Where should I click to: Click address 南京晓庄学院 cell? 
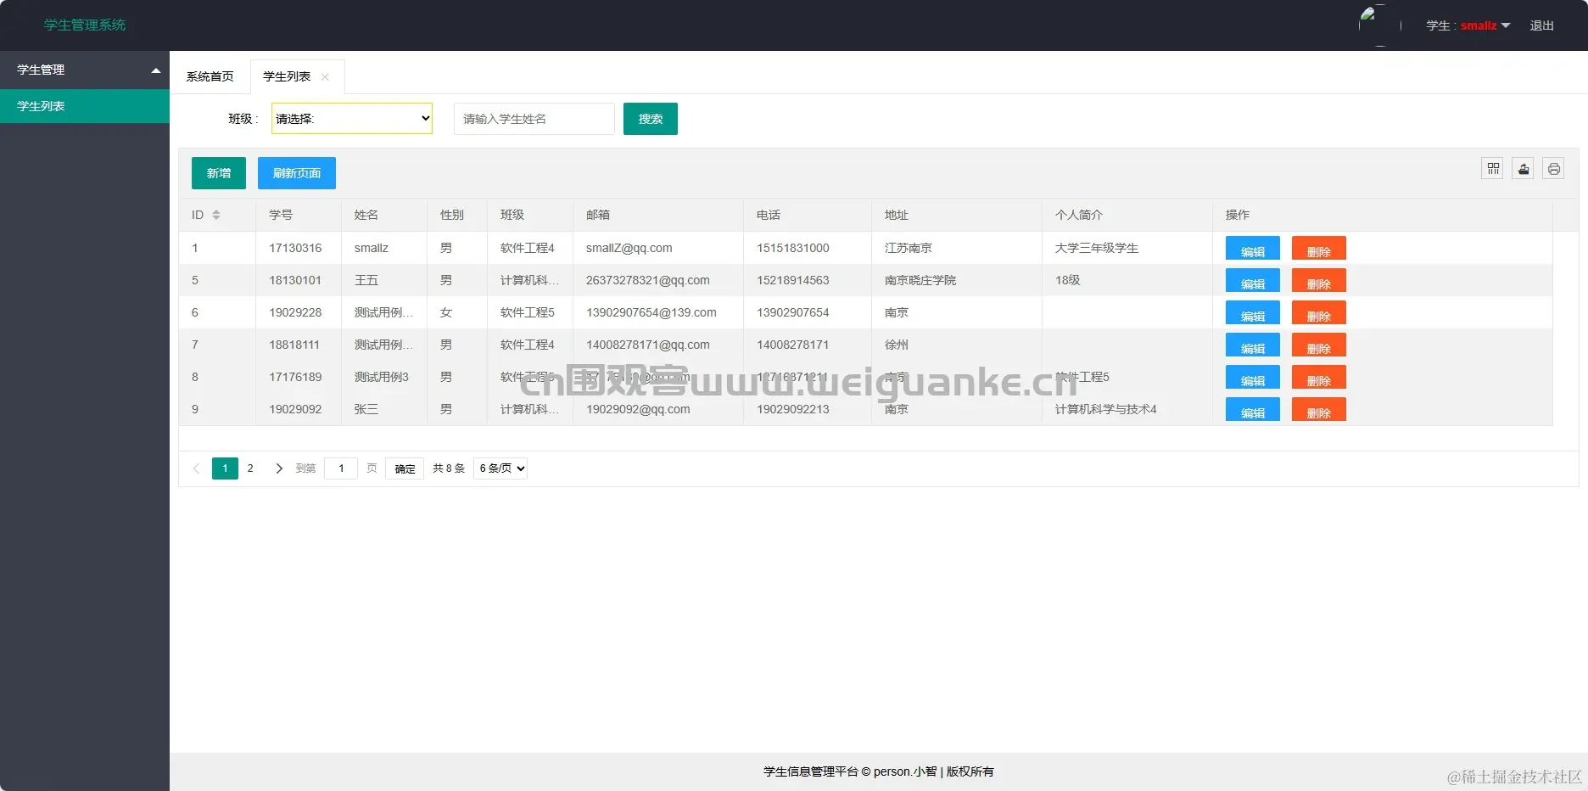click(957, 280)
